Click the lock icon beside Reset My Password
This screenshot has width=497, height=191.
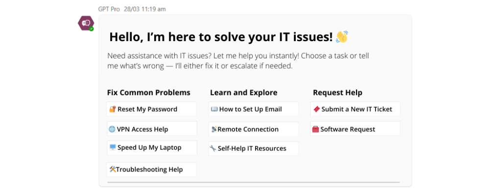pos(113,109)
